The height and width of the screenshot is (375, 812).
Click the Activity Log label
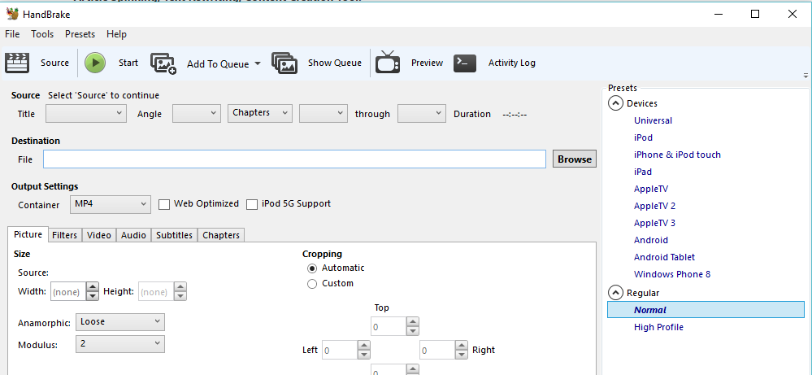coord(511,63)
